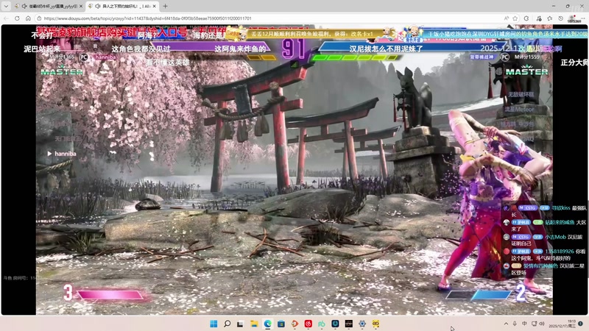Screen dimensions: 589x331
Task: Open the black taskbar app icon
Action: [348, 324]
